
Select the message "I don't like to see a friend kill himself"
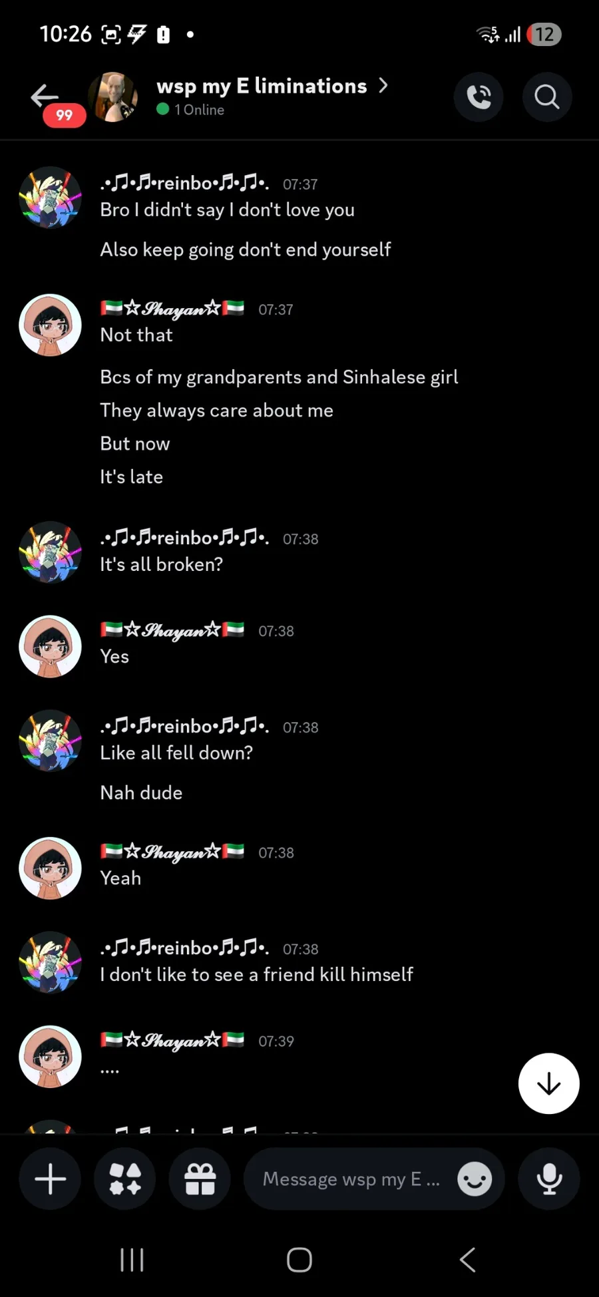click(257, 974)
